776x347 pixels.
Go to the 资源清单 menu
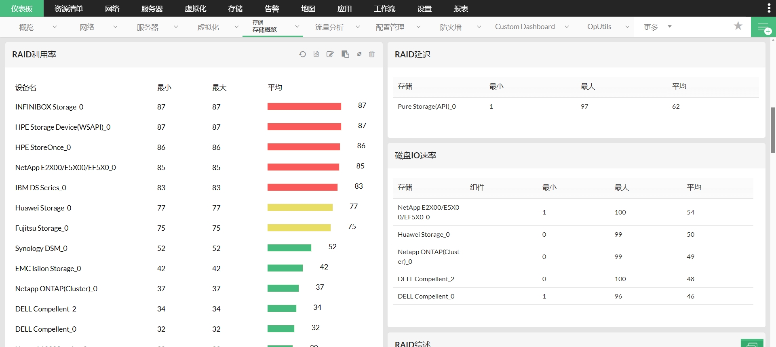[x=68, y=8]
